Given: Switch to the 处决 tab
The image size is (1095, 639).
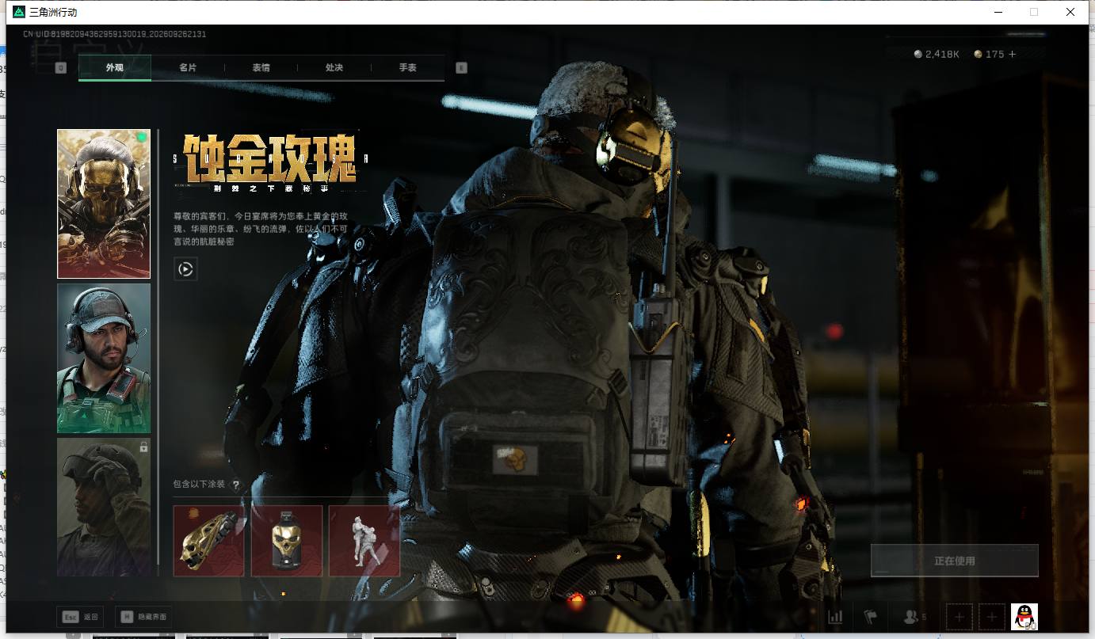Looking at the screenshot, I should 334,67.
